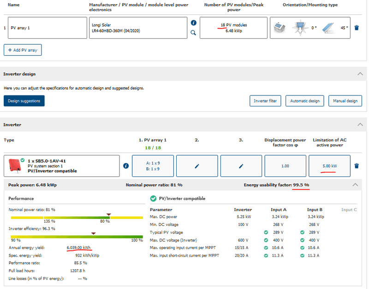Open the Inverter filter
Screen dimensions: 369x289
point(266,101)
